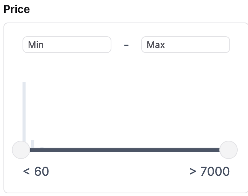Click the 'Min' placeholder text
Viewport: 248px width, 196px height.
[x=36, y=45]
